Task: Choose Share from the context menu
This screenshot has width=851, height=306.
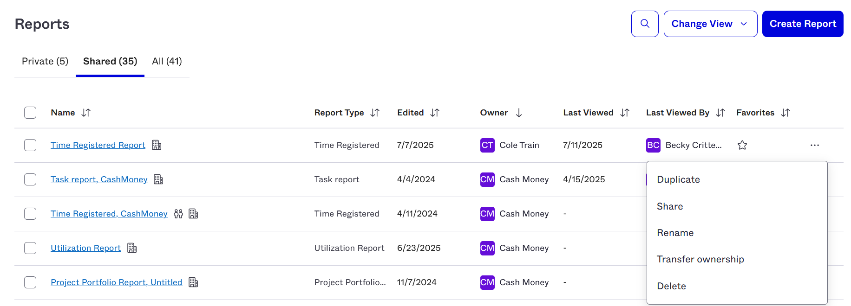Action: click(670, 206)
